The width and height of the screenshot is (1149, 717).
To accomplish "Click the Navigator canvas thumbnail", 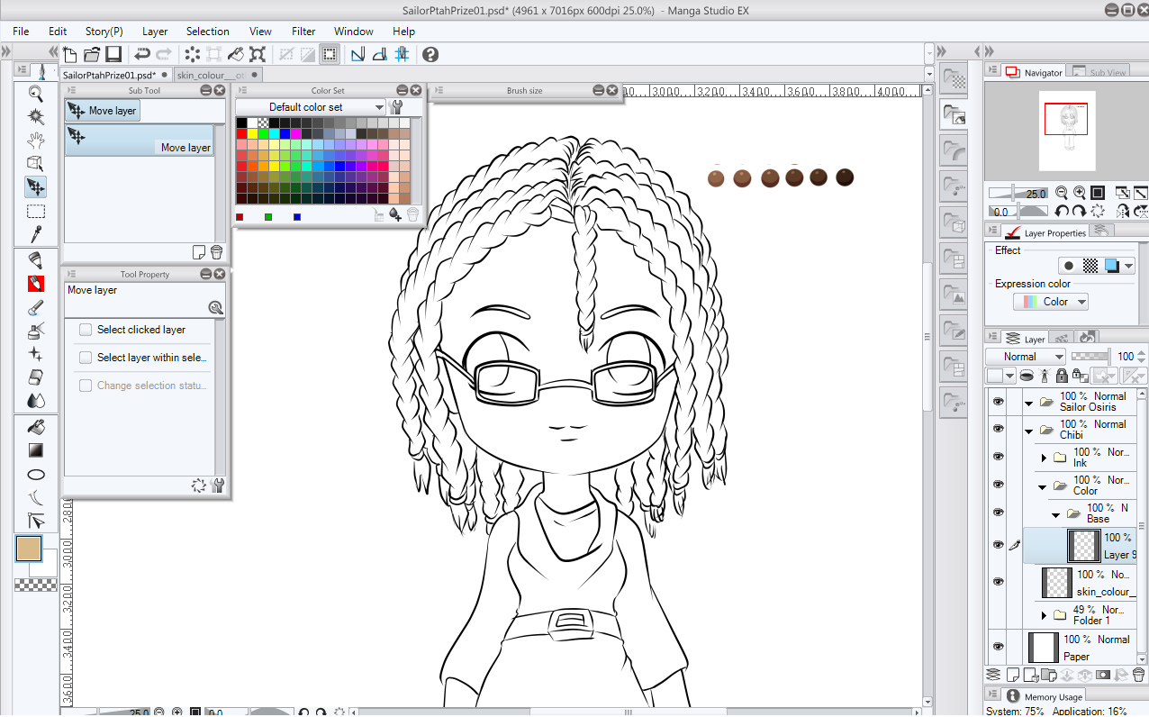I will [1066, 131].
